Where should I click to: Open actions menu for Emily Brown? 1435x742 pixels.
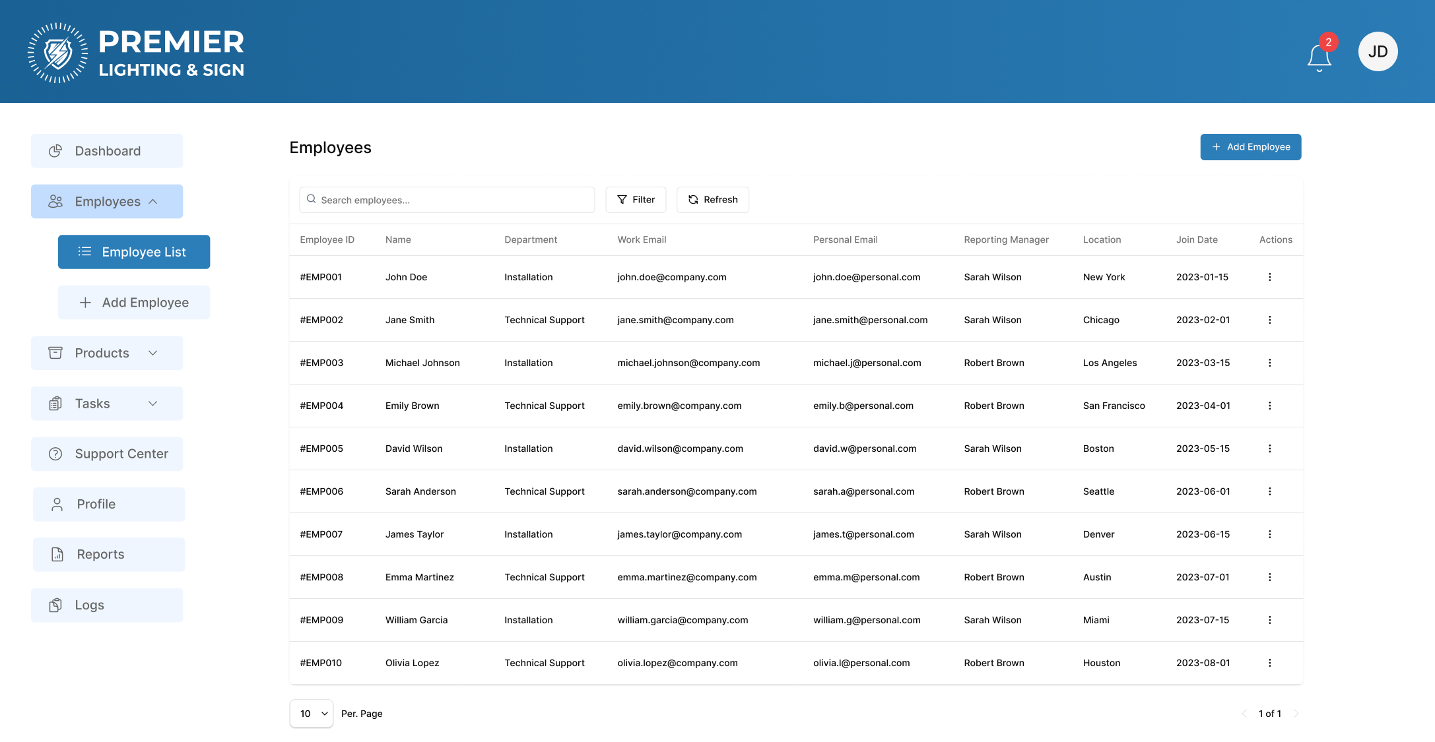point(1269,406)
